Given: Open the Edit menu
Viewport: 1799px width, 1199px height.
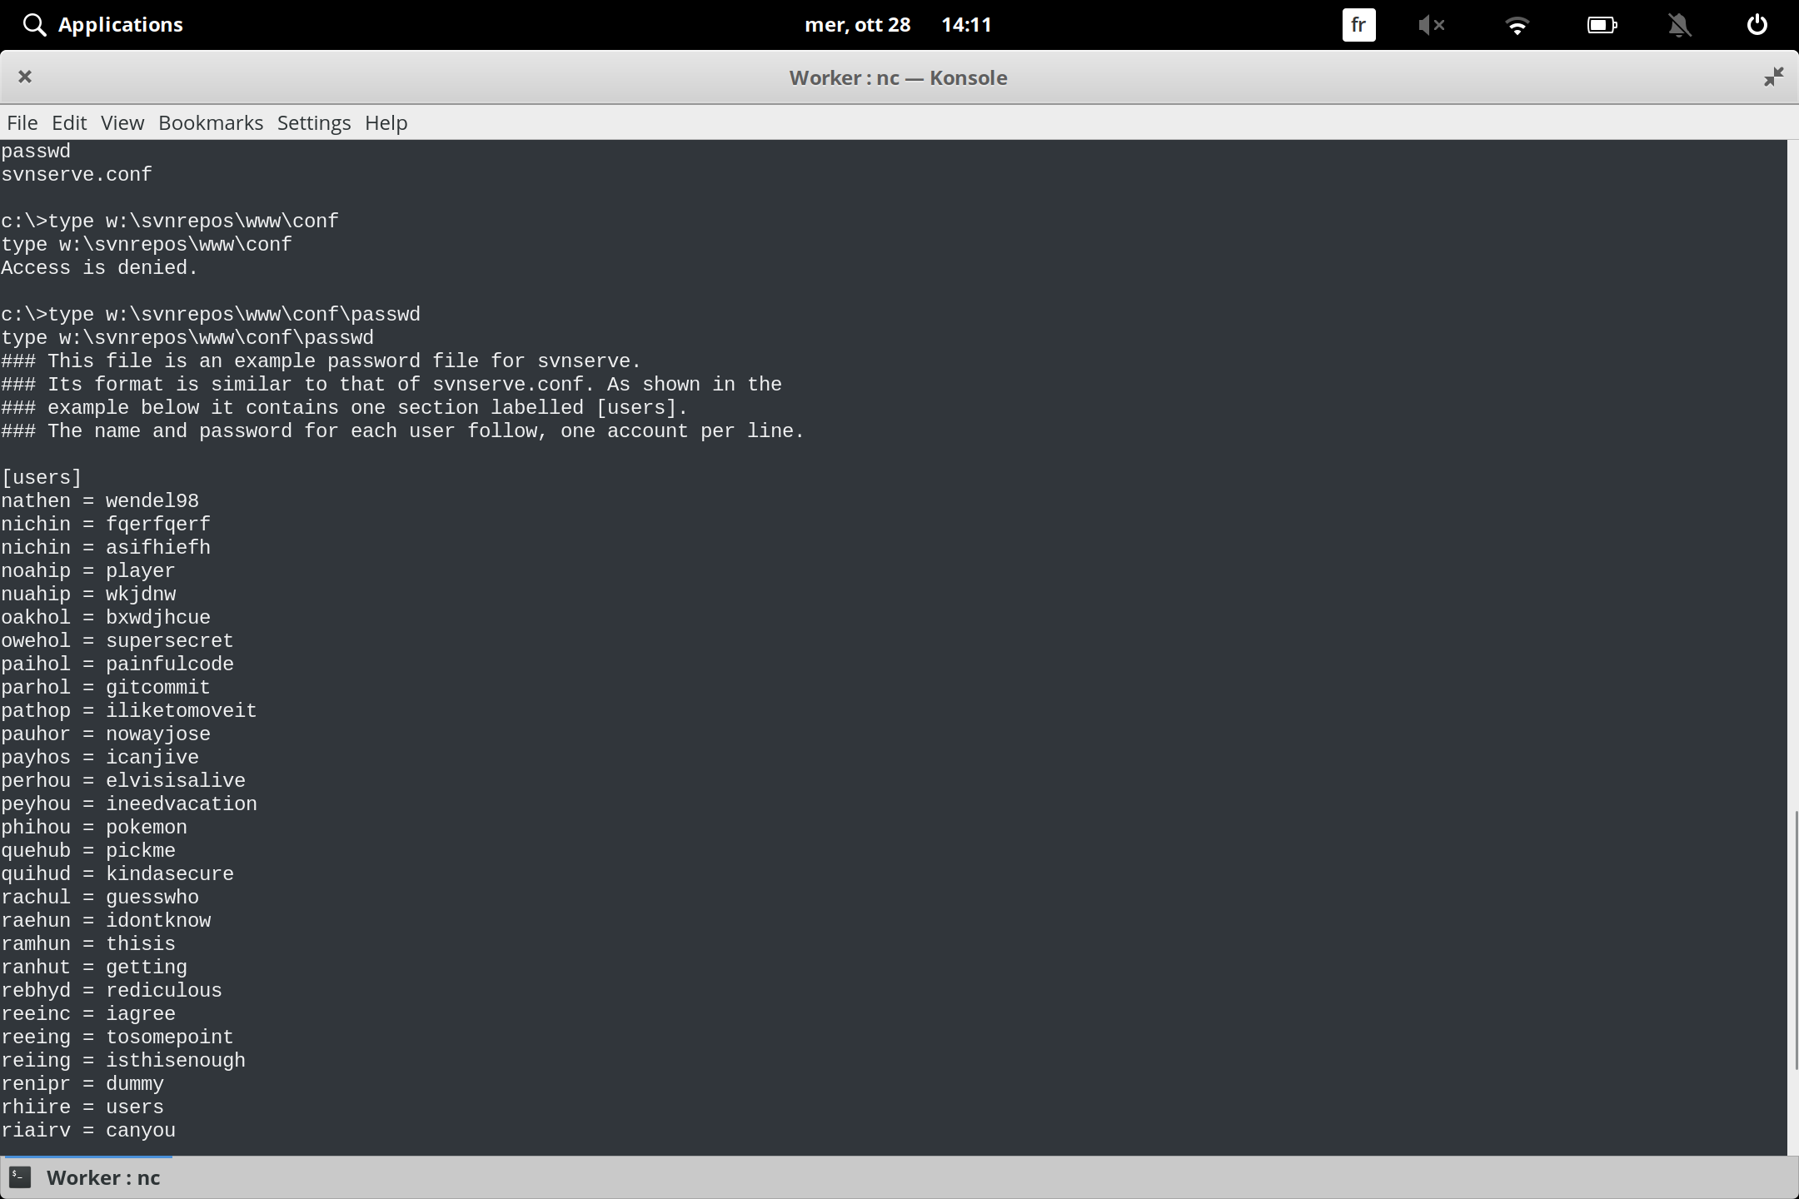Looking at the screenshot, I should pyautogui.click(x=69, y=122).
